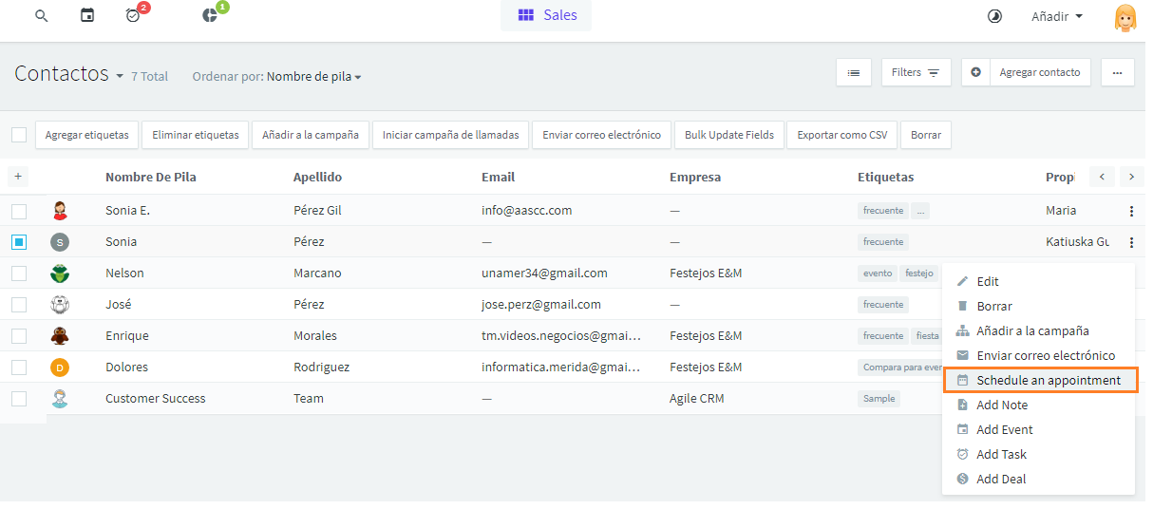Select Schedule an appointment menu entry
Viewport: 1153px width, 509px height.
pos(1039,380)
